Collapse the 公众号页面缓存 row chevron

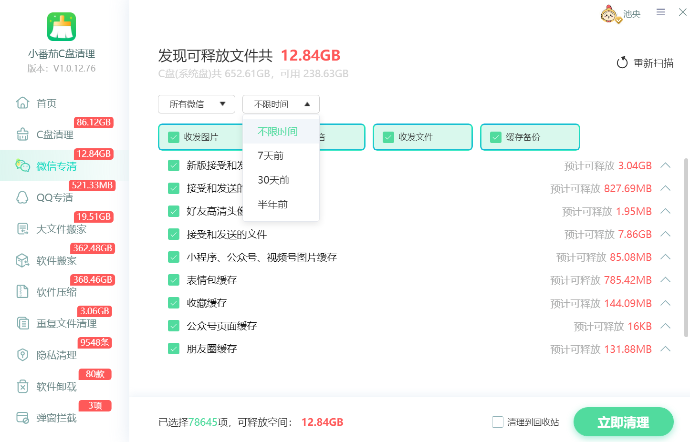point(666,326)
